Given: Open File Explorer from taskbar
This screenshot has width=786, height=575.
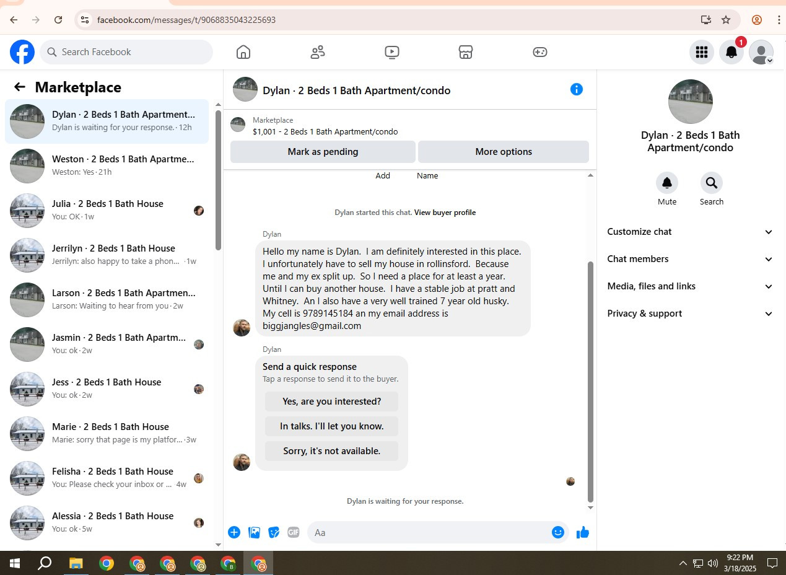Looking at the screenshot, I should pyautogui.click(x=76, y=563).
